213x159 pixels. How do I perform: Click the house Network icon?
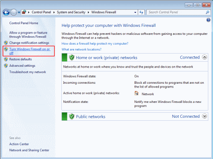pyautogui.click(x=136, y=93)
